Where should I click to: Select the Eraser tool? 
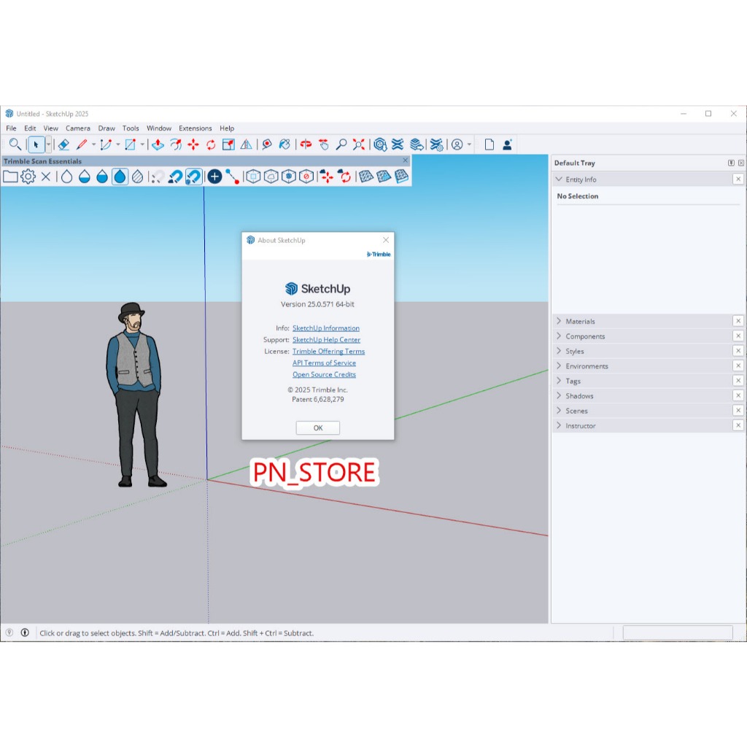[63, 144]
